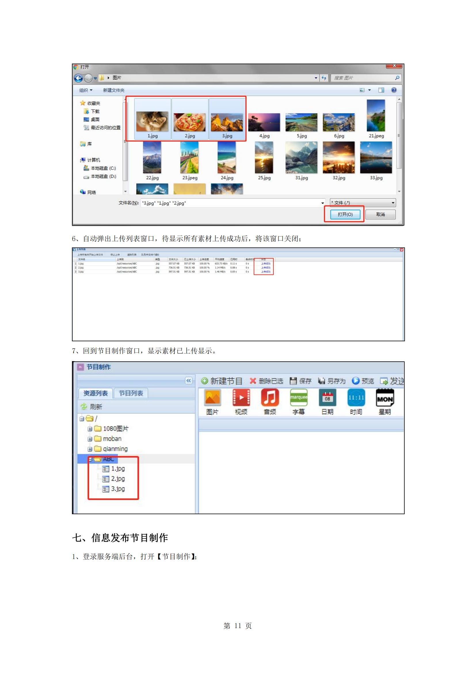Expand the 1080图片 folder node
The image size is (476, 673).
click(90, 429)
